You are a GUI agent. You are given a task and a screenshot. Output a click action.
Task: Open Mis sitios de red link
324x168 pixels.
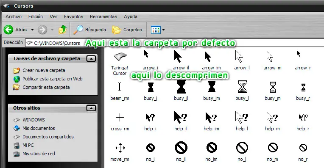[x=34, y=154]
